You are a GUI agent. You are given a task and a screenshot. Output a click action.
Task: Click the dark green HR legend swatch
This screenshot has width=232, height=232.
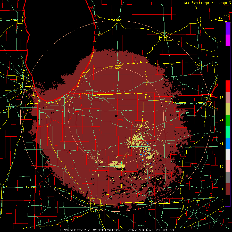coord(228,121)
